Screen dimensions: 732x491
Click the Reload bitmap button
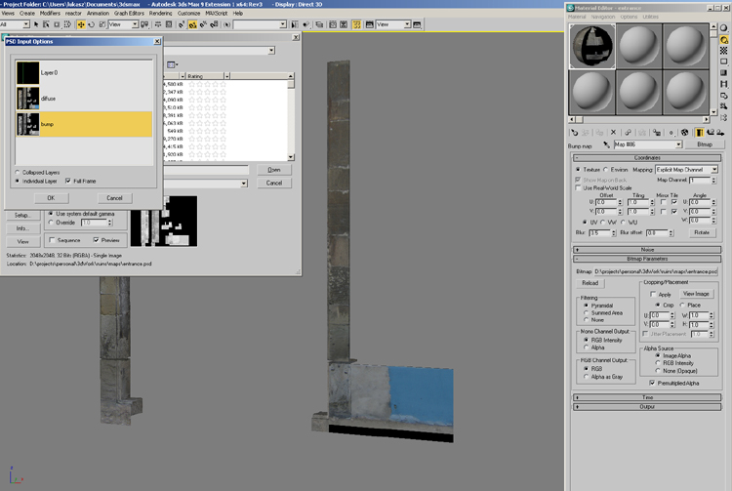(x=590, y=283)
